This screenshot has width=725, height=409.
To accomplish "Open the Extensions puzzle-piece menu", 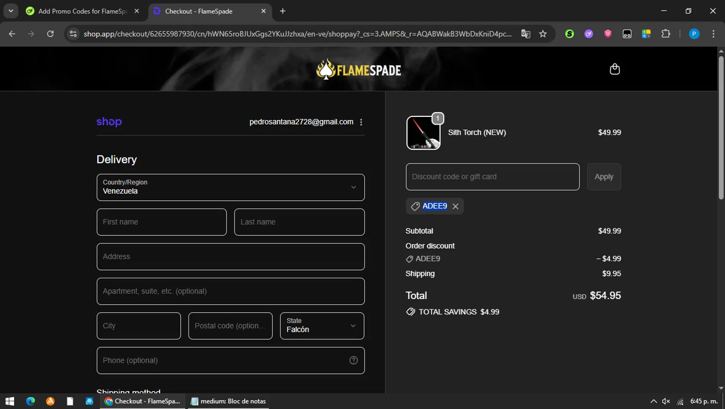I will pyautogui.click(x=666, y=34).
